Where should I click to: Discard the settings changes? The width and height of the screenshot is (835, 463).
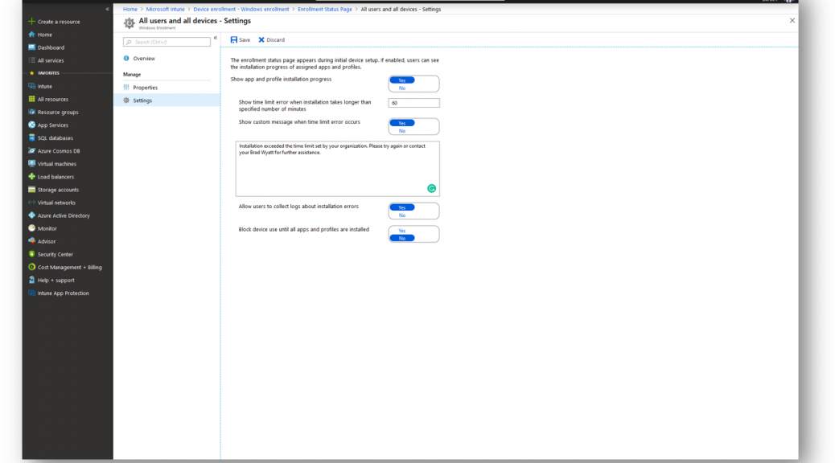pos(272,40)
